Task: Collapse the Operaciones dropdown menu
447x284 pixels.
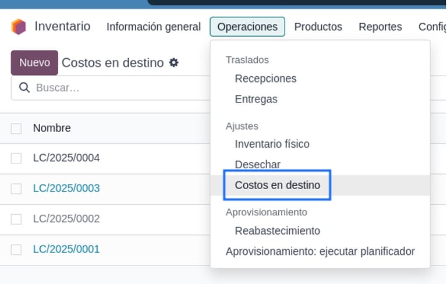Action: (x=247, y=27)
